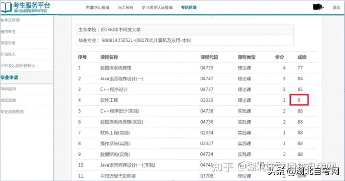Open the 前置学历管理 menu

pos(98,8)
